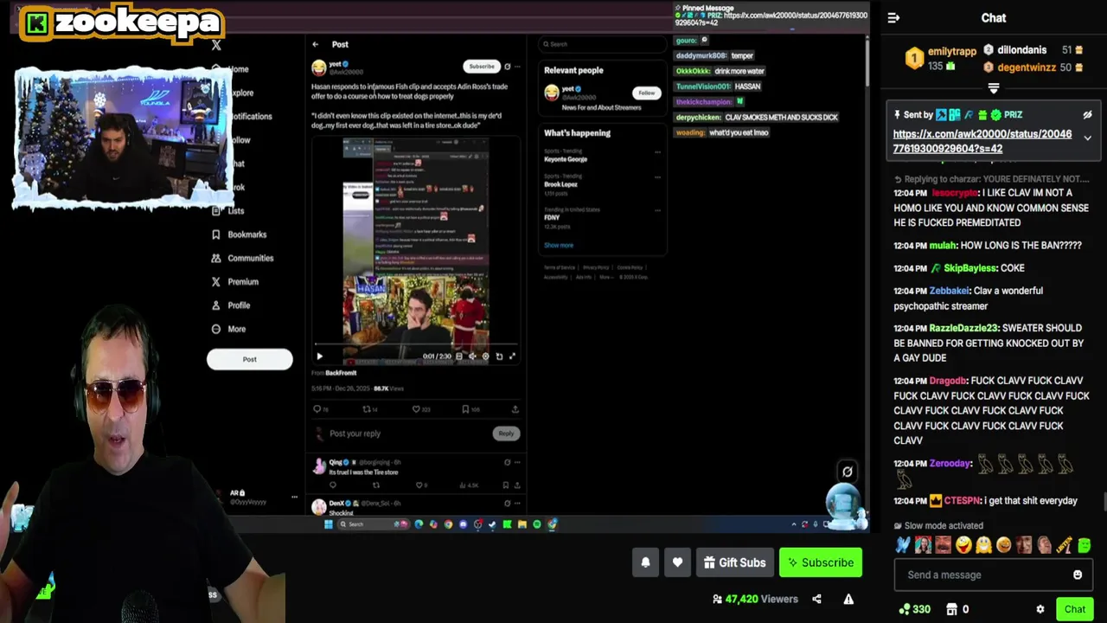
Task: Click username RazzleDazzle23 in chat
Action: 963,328
